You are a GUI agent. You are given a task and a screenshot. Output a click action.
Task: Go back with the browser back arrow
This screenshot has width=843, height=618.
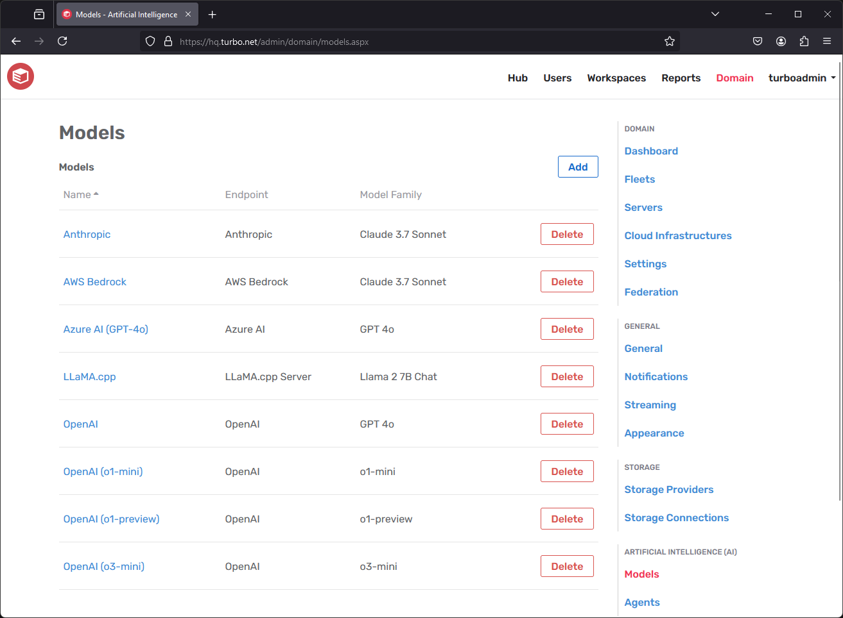(16, 41)
